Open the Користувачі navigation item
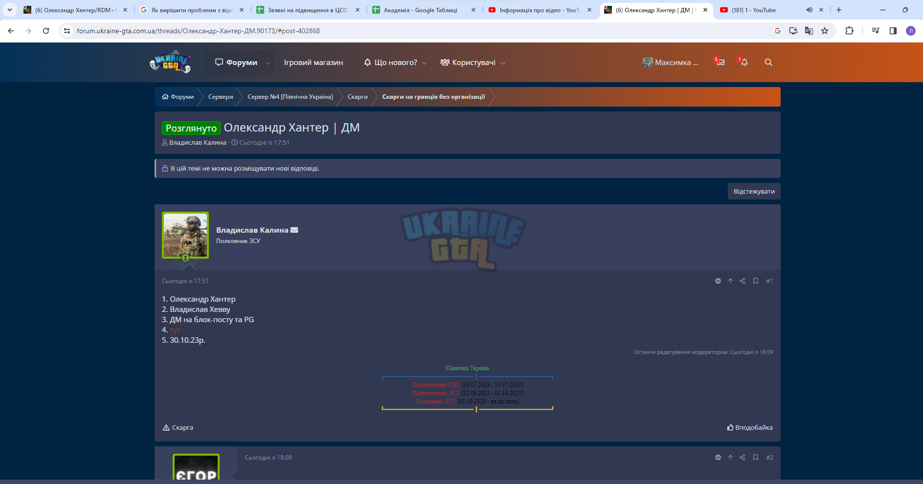 (468, 63)
